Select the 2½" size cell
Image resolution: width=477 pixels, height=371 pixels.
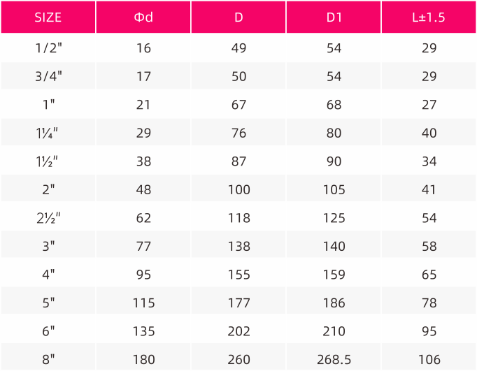(48, 218)
